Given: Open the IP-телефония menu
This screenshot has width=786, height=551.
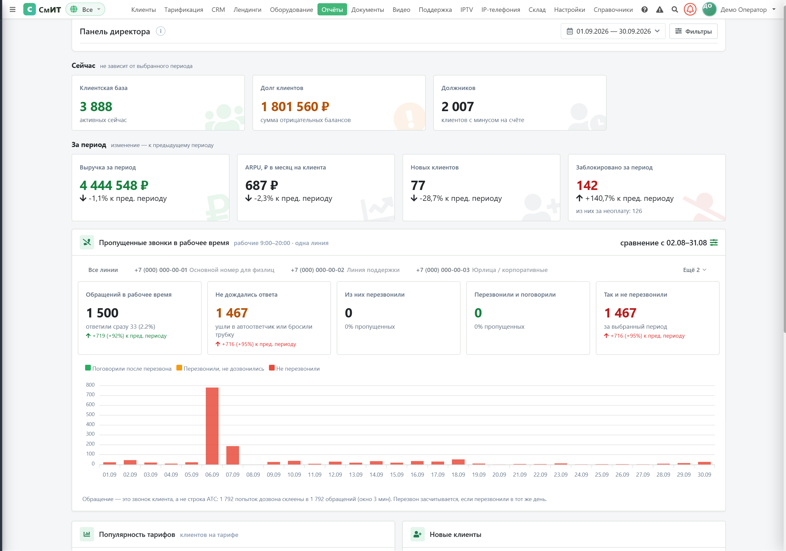Looking at the screenshot, I should (501, 10).
